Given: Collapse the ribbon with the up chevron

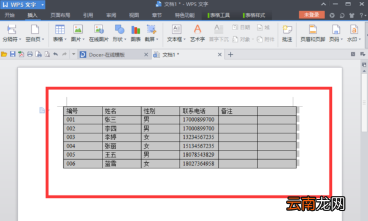Looking at the screenshot, I should point(323,4).
